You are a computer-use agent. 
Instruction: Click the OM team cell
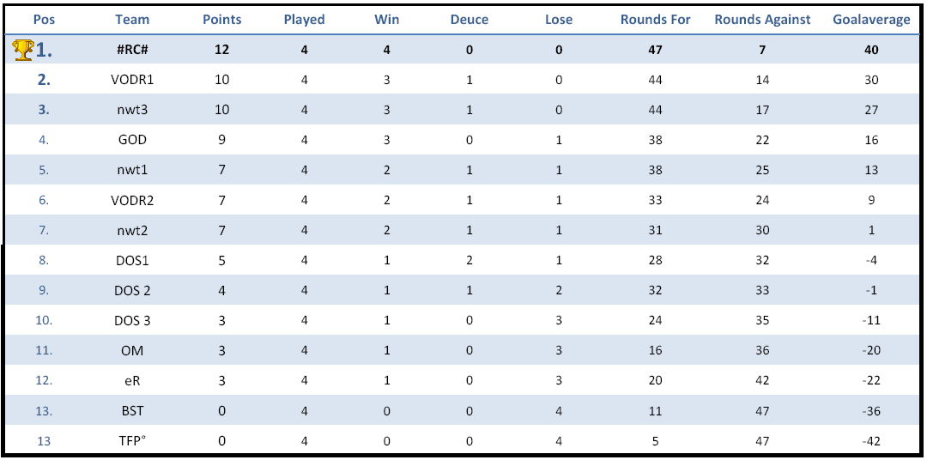(x=132, y=350)
